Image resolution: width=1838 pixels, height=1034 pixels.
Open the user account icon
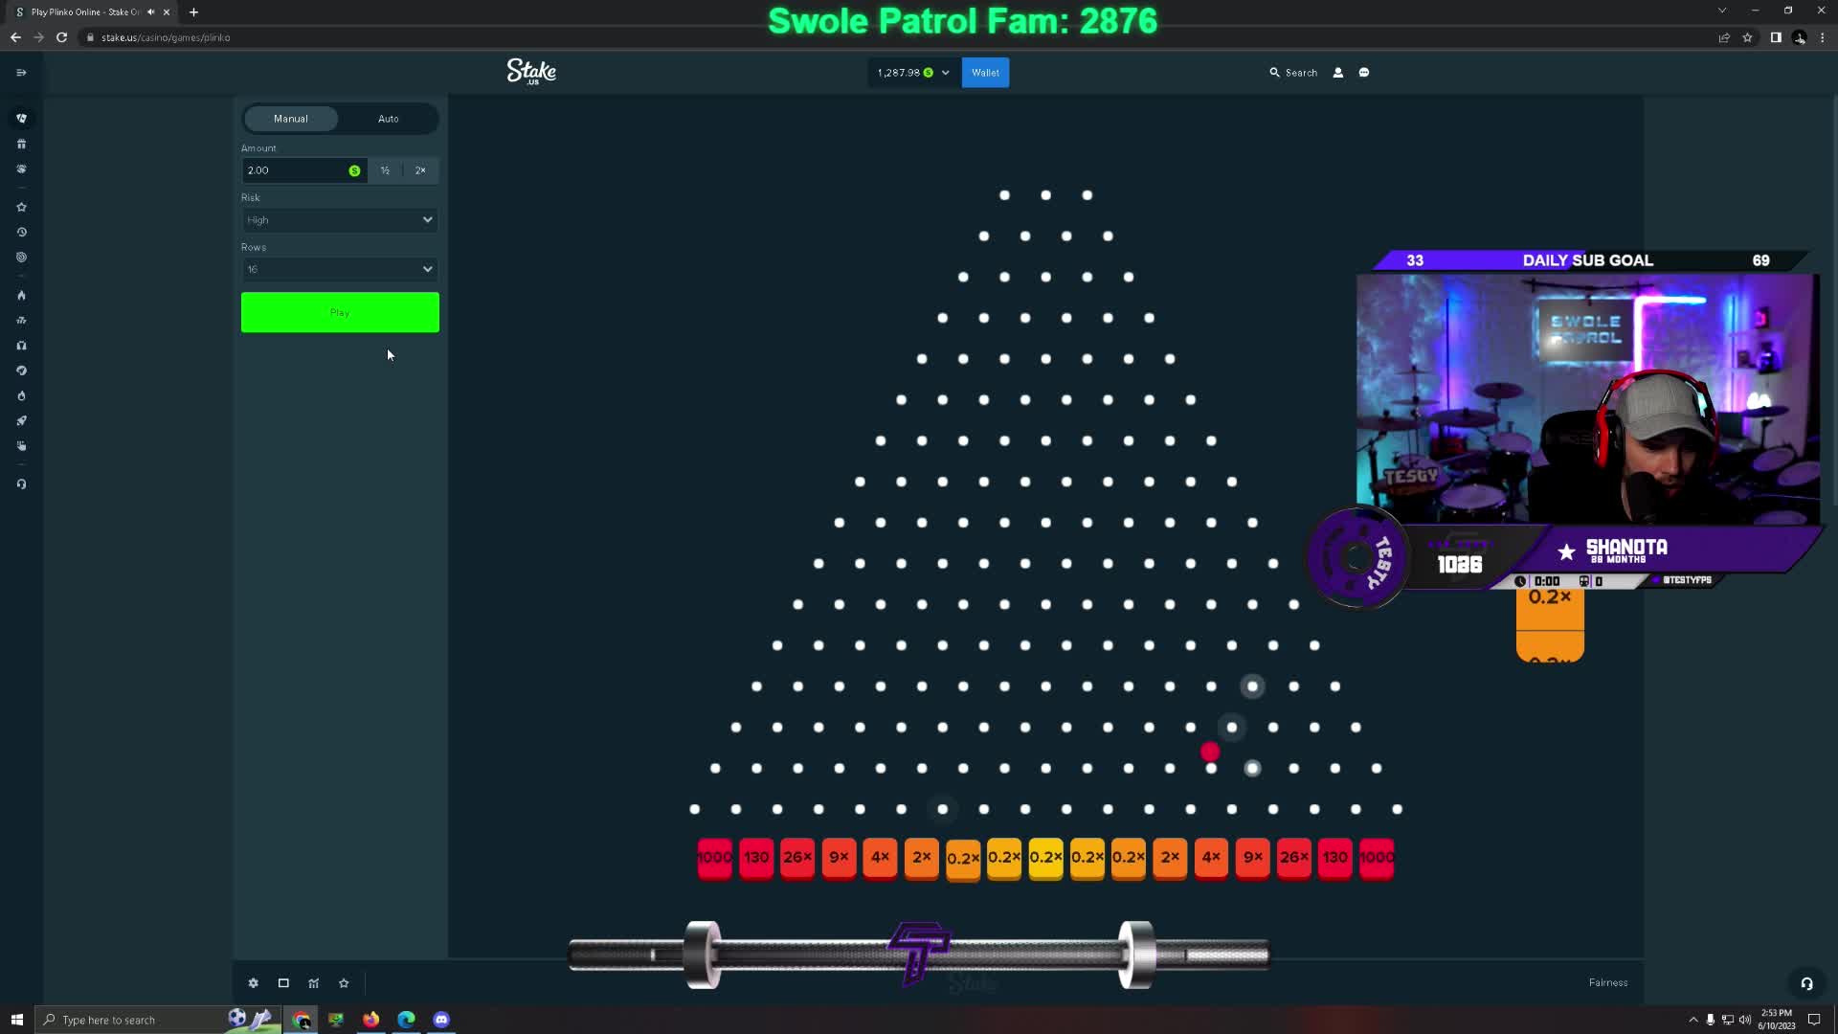[x=1338, y=73]
